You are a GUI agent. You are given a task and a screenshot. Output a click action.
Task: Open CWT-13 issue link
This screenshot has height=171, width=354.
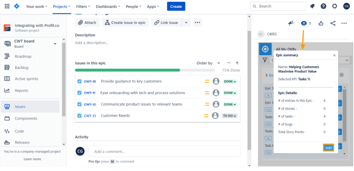(90, 116)
